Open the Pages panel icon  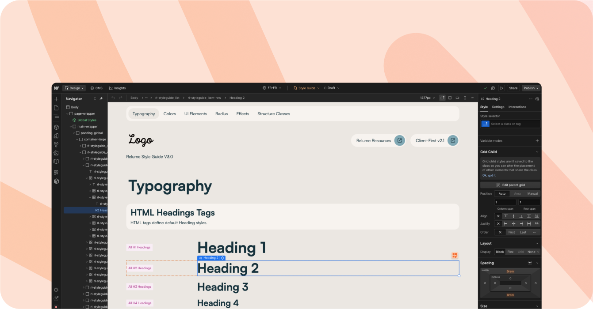[x=56, y=108]
